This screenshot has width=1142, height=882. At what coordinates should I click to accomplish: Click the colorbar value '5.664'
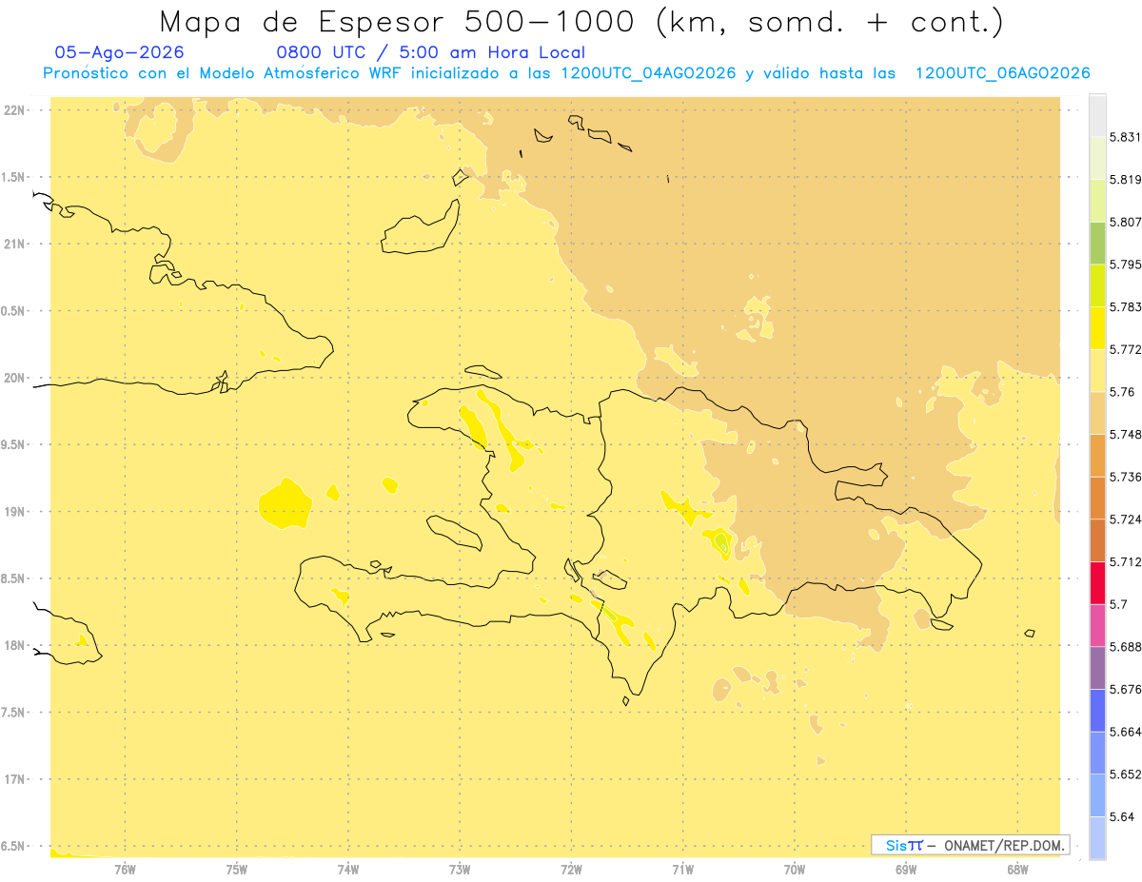click(1126, 732)
